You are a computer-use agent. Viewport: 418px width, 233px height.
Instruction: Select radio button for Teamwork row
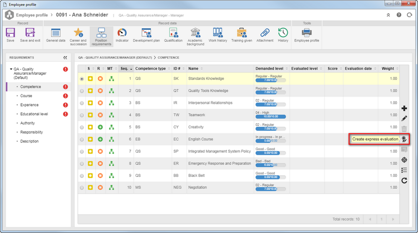(82, 115)
